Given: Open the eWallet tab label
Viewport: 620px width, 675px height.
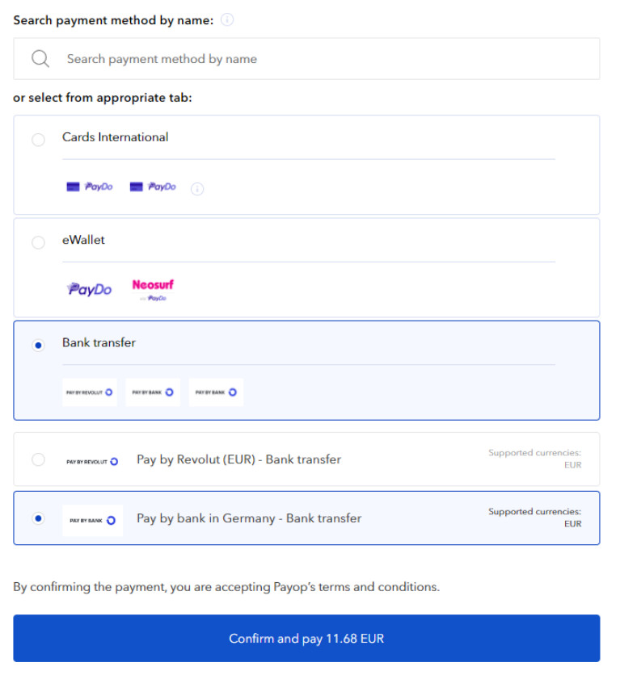Looking at the screenshot, I should coord(83,240).
